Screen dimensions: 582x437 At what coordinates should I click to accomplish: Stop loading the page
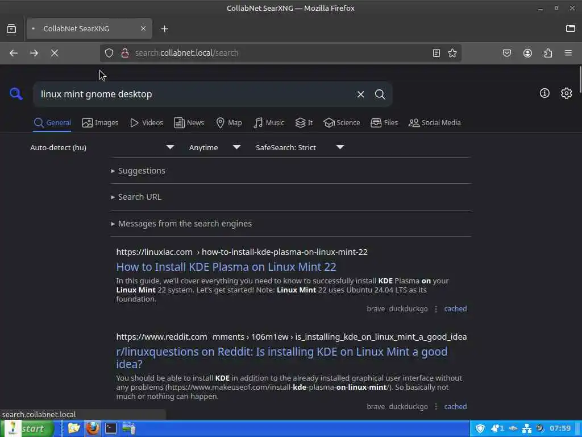[55, 53]
